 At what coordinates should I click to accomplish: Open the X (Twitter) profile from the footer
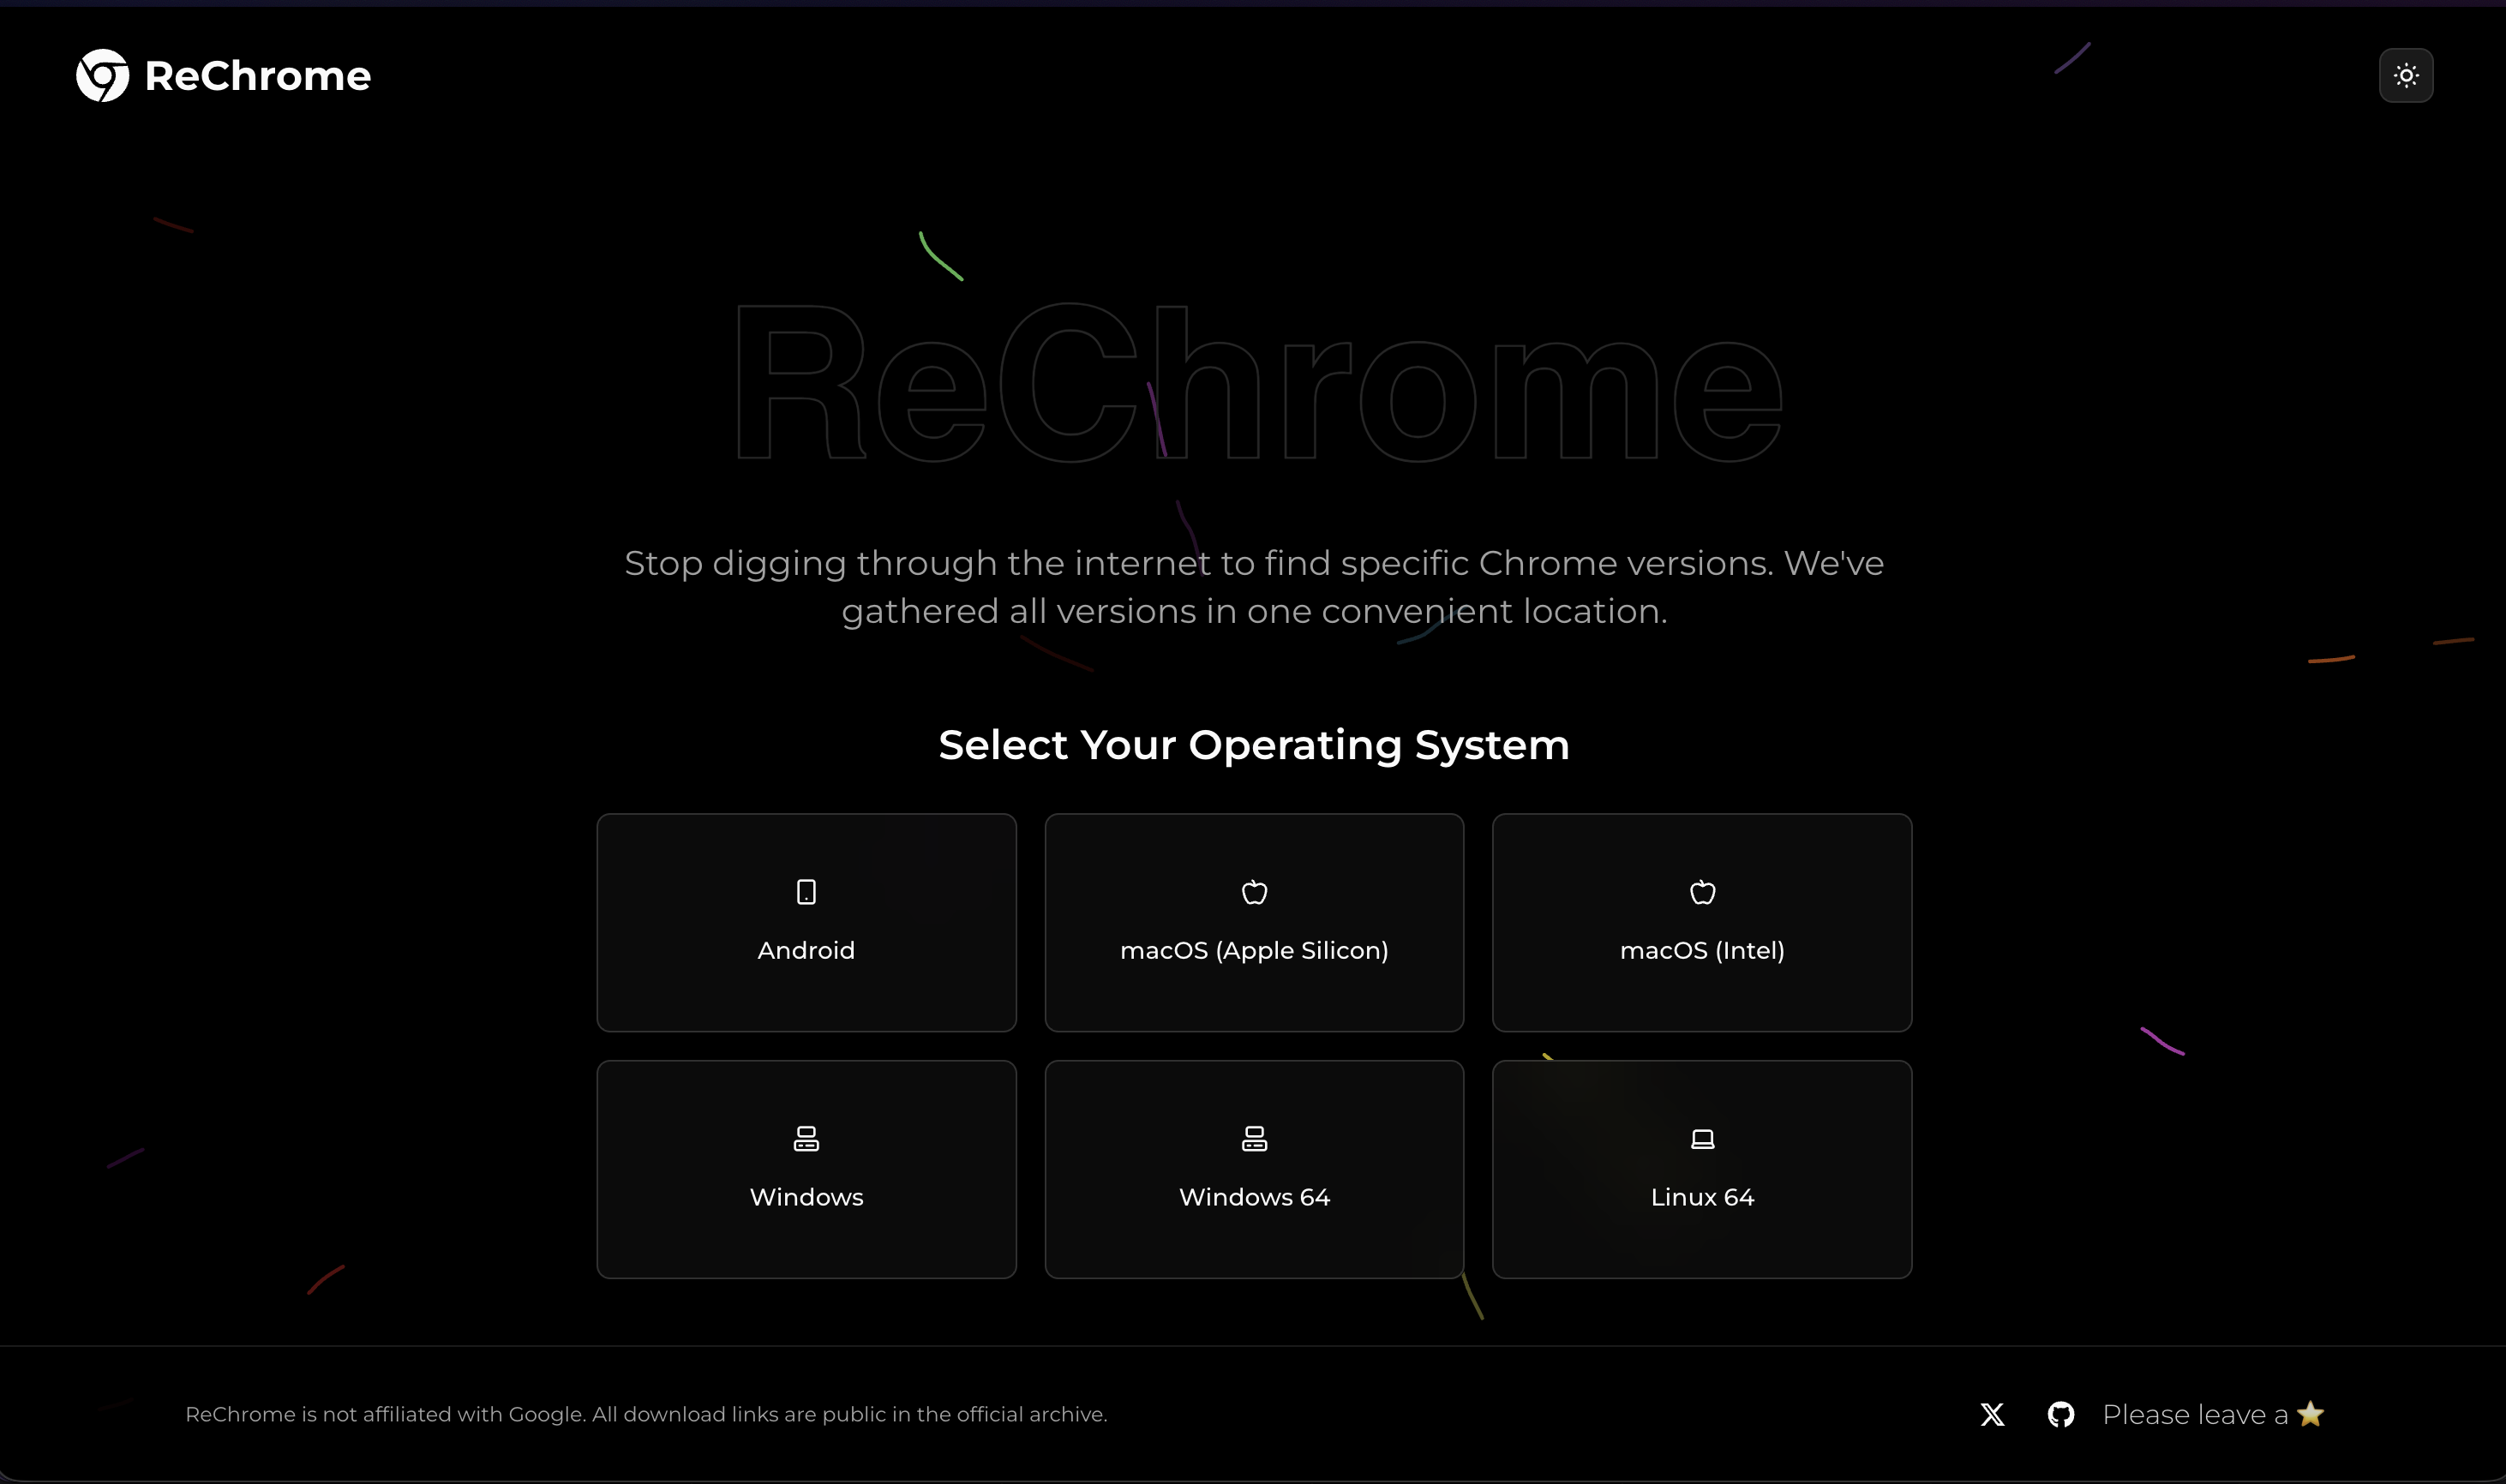pyautogui.click(x=1991, y=1414)
